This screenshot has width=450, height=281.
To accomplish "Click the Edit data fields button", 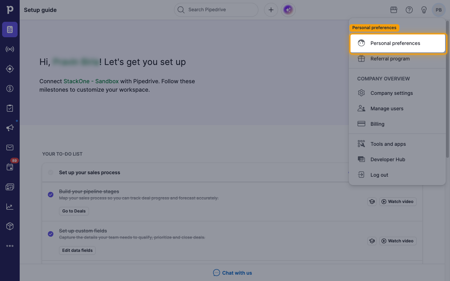I will (x=77, y=250).
